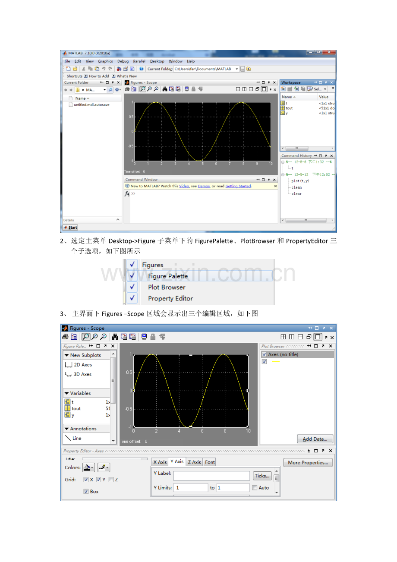Open the Graphics menu
This screenshot has width=397, height=562.
pos(105,61)
